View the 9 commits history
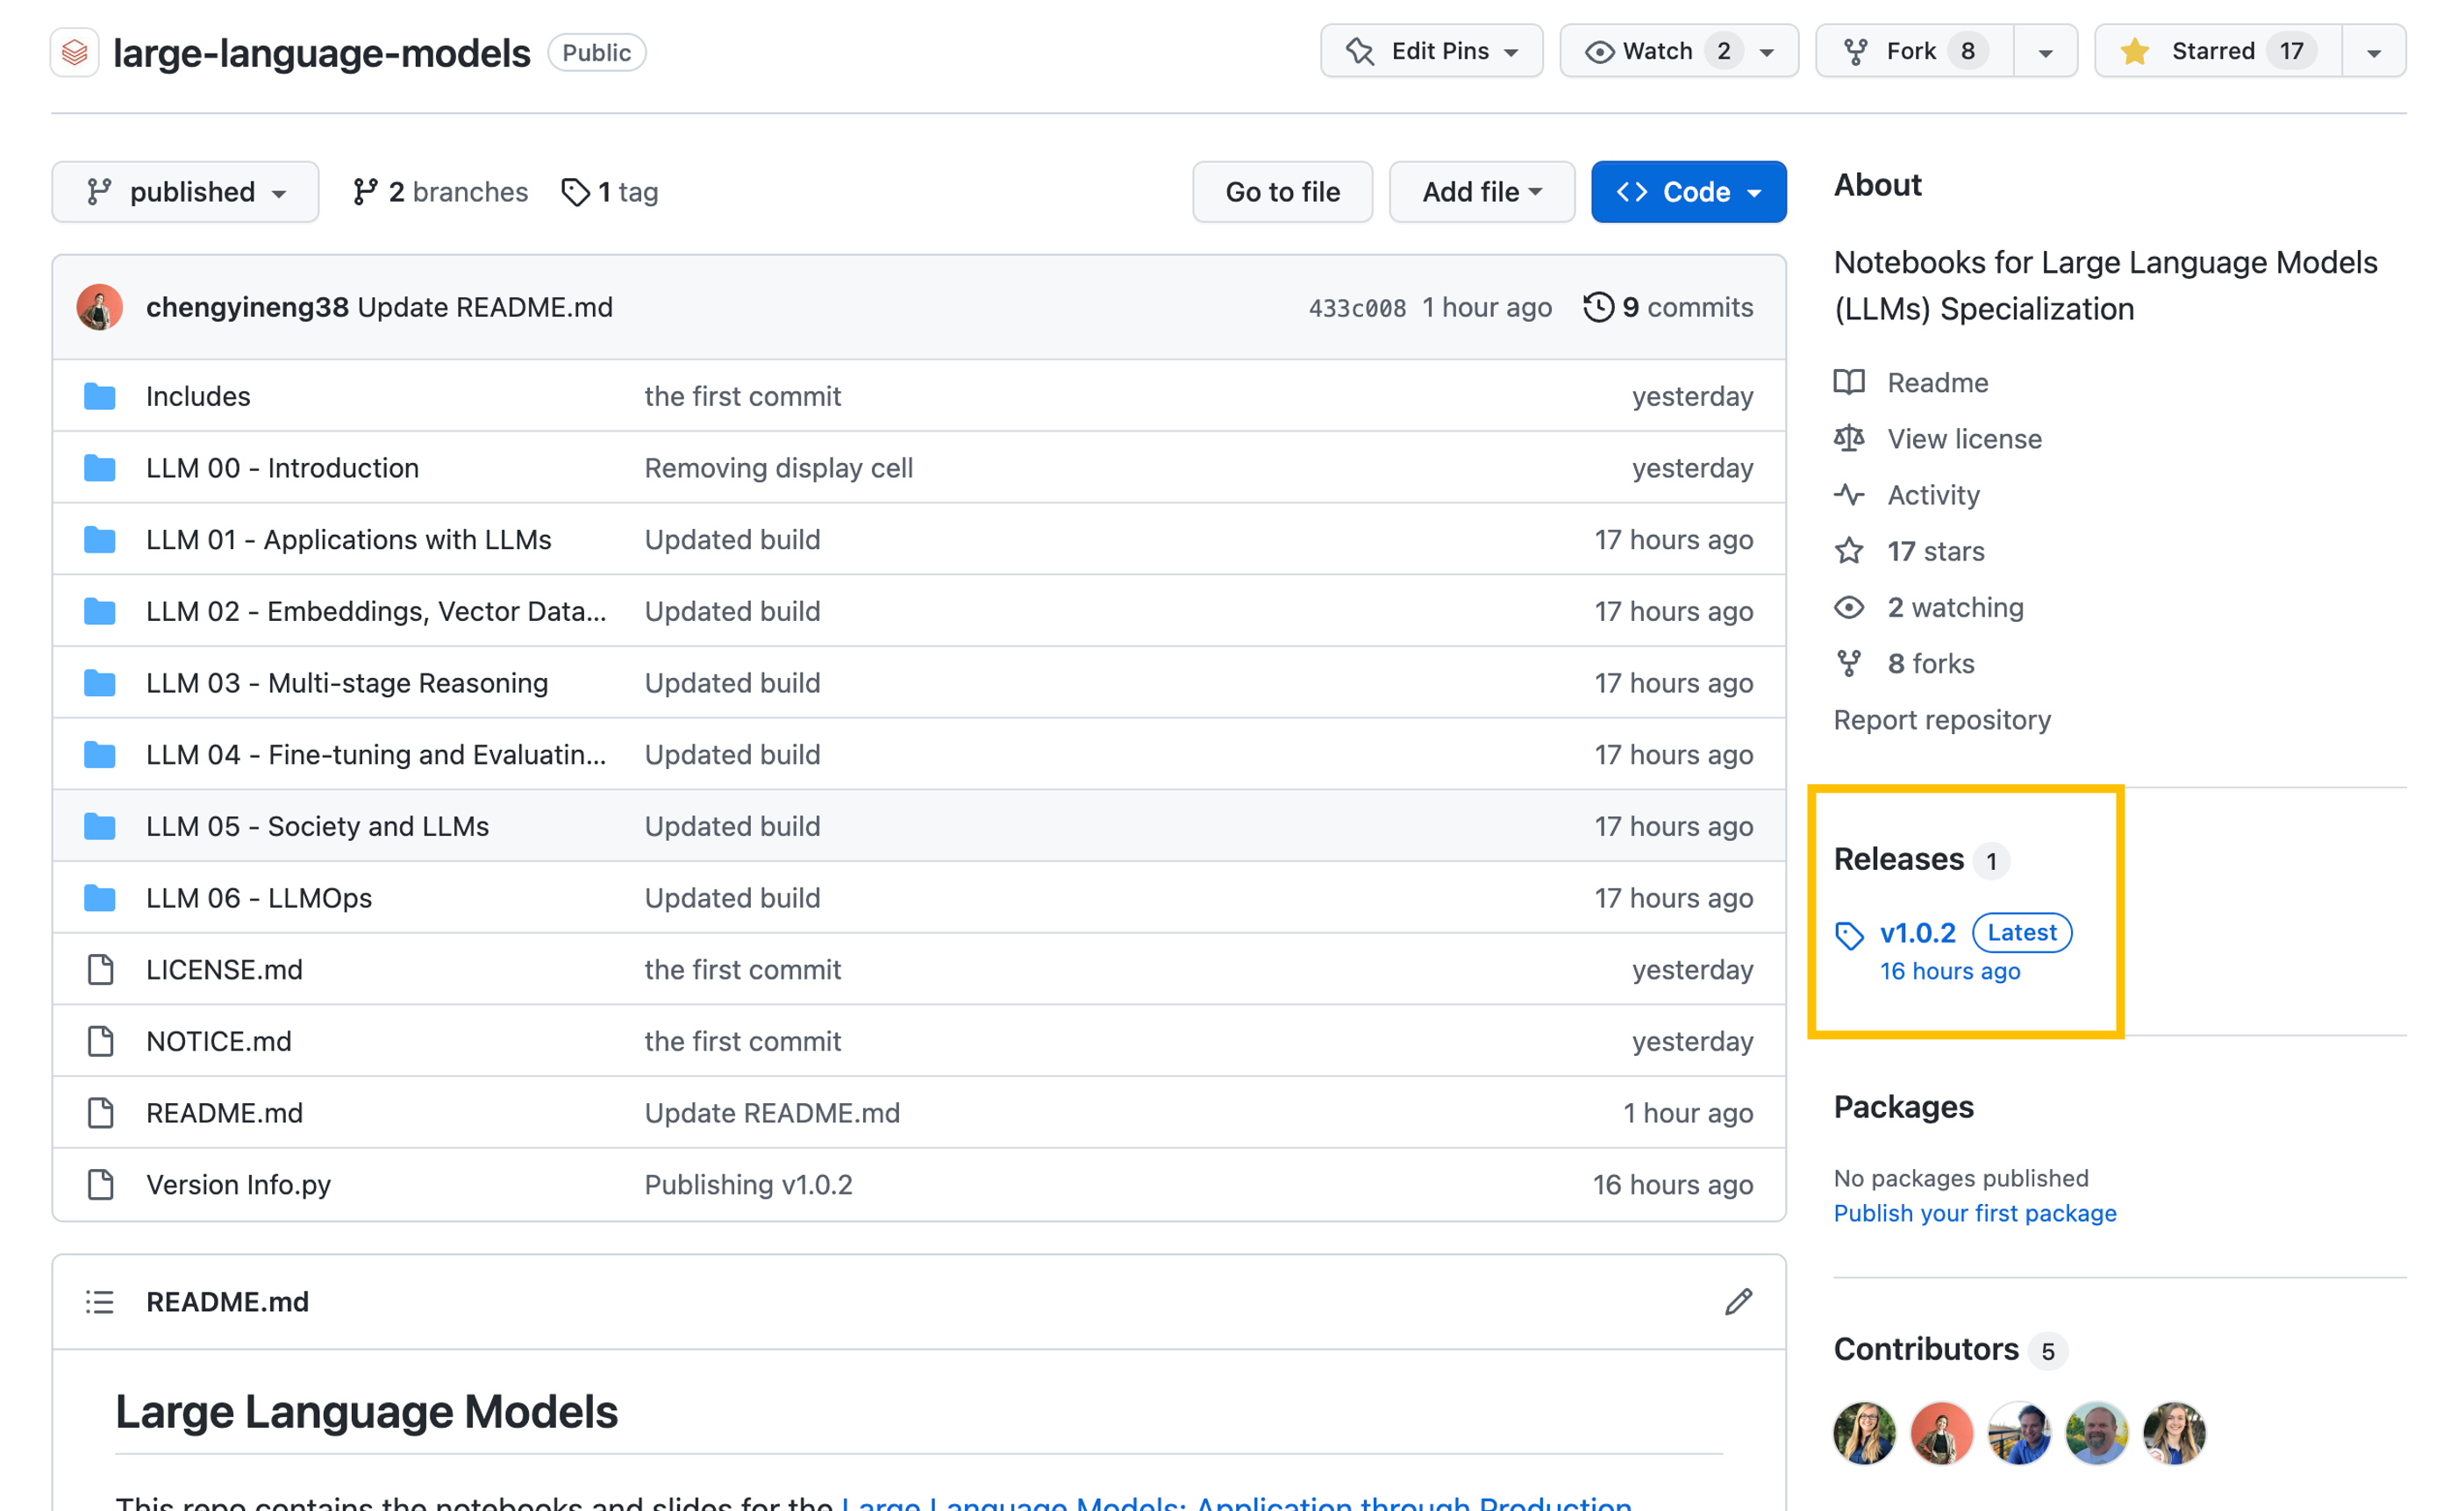This screenshot has height=1511, width=2464. coord(1668,307)
